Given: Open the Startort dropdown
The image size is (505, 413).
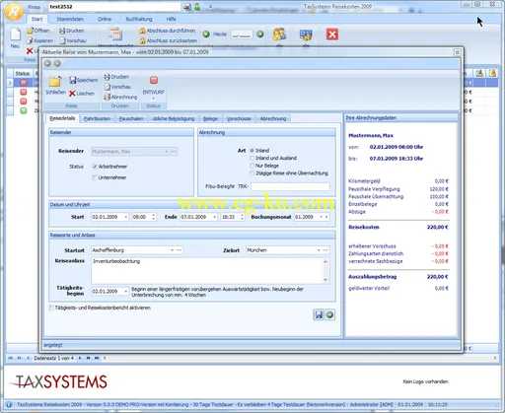Looking at the screenshot, I should (172, 250).
